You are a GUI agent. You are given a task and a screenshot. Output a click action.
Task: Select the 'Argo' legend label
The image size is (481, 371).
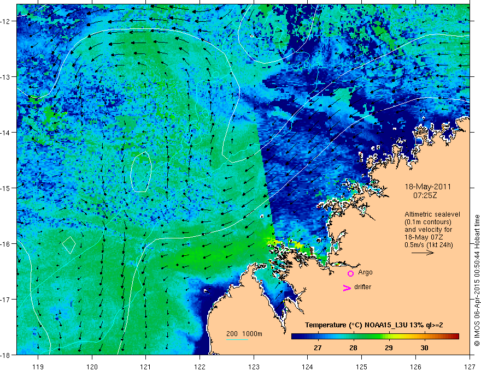tap(365, 272)
